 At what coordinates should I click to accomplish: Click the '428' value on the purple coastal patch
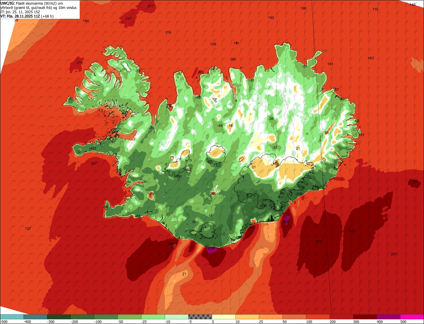coord(287,222)
